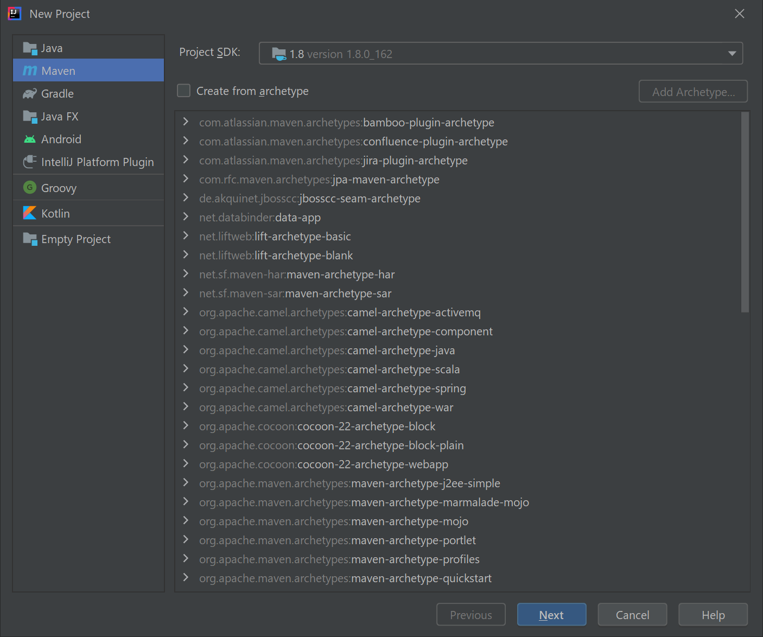Screen dimensions: 763x637
Task: Click the Maven 'm' icon
Action: point(30,71)
